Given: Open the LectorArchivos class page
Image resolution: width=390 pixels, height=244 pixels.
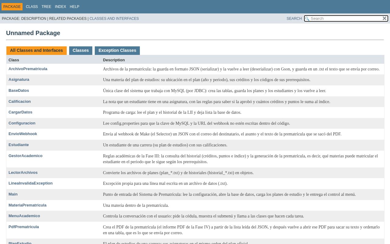Looking at the screenshot, I should tap(23, 173).
